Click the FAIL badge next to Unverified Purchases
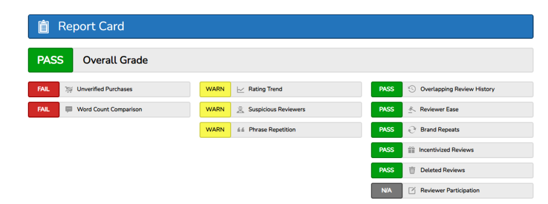Image resolution: width=548 pixels, height=204 pixels. [x=44, y=89]
